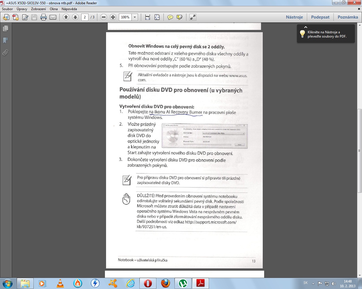
Task: Click the lightbulb tip icon
Action: click(x=302, y=34)
